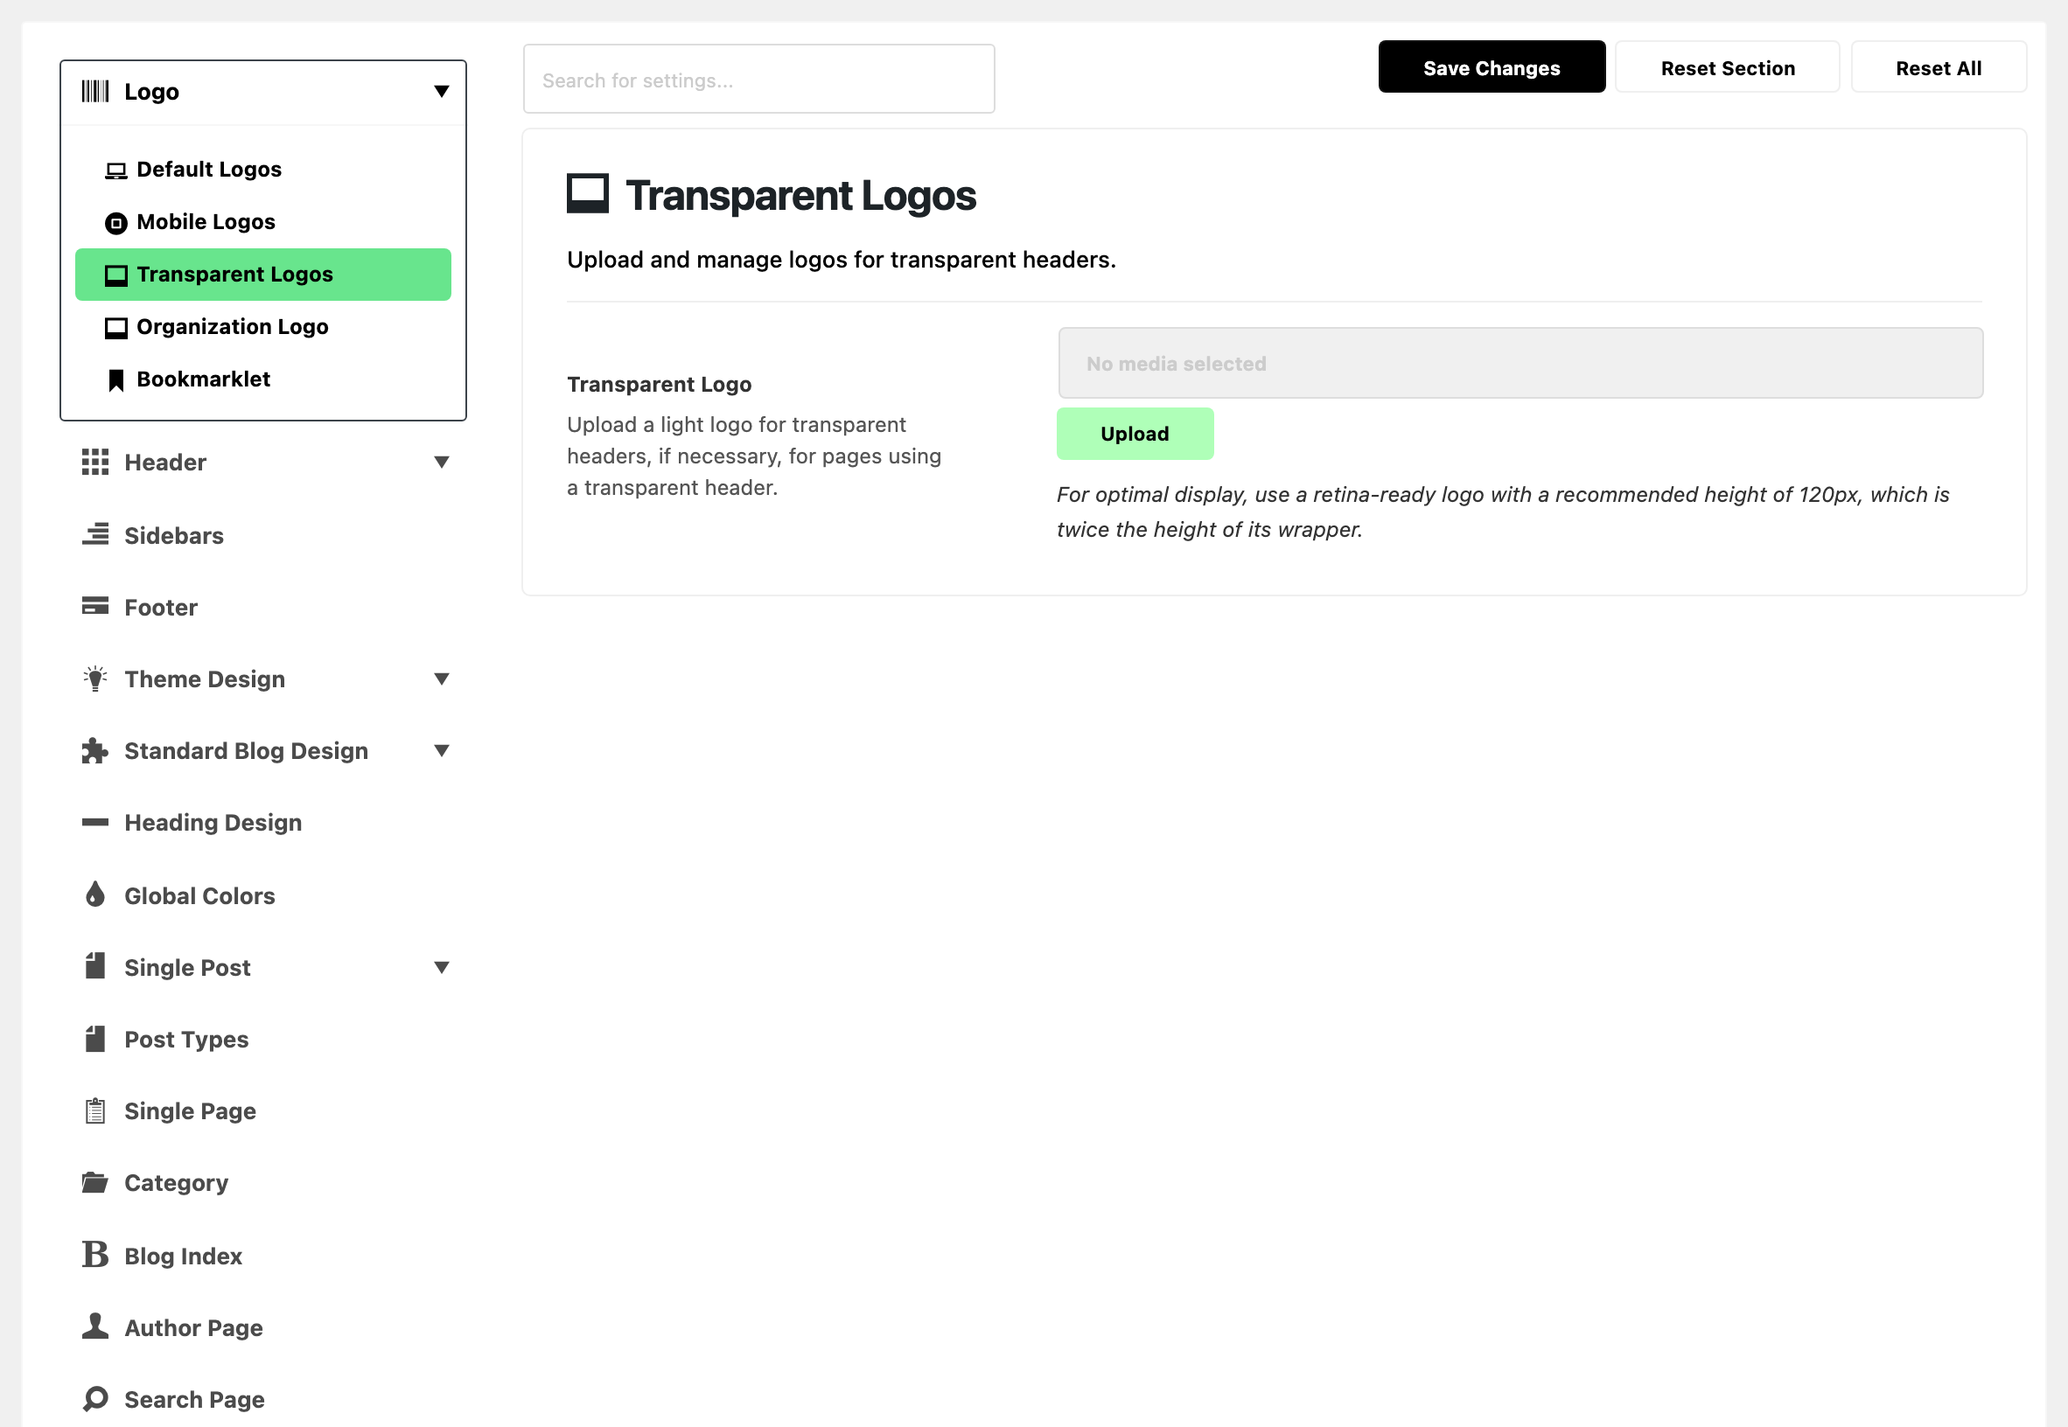Open the Mobile Logos submenu item

pos(263,223)
